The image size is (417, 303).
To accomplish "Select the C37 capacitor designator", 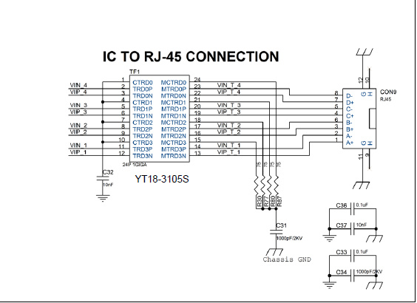I will pos(342,225).
